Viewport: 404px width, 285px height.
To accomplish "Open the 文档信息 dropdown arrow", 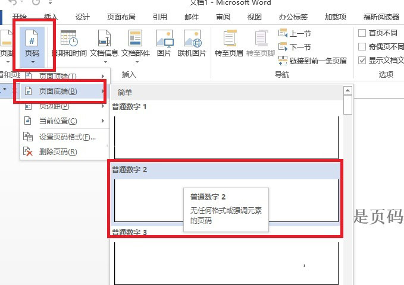I will 105,62.
